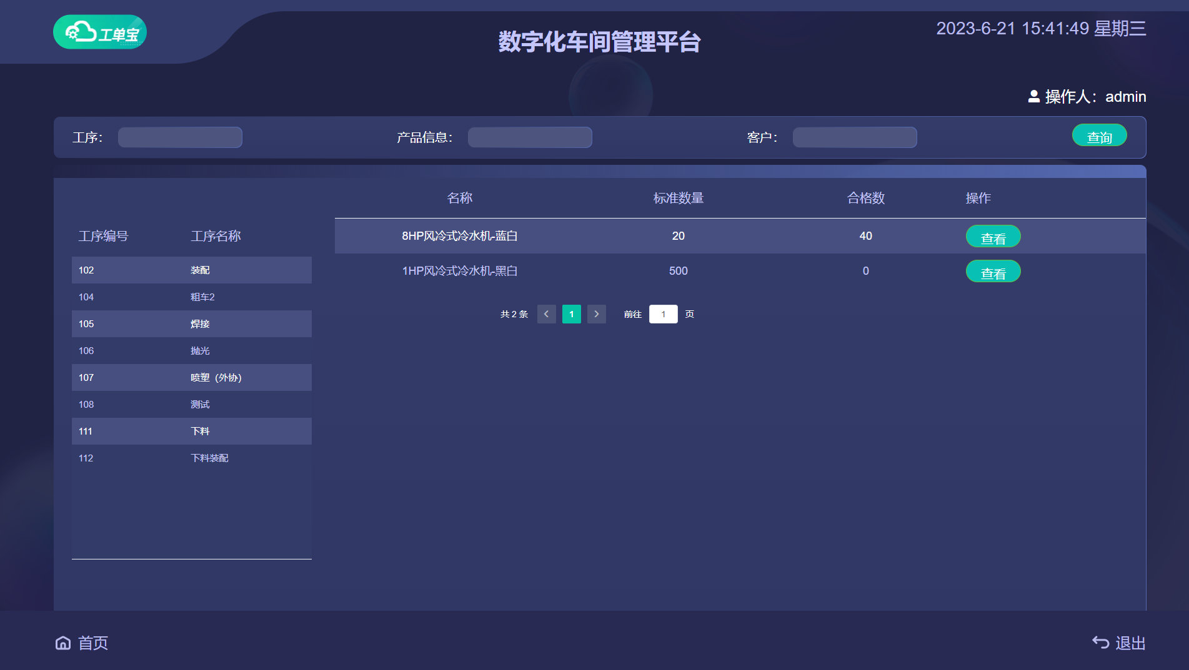Image resolution: width=1189 pixels, height=670 pixels.
Task: Select process 112 下料装配
Action: (192, 458)
